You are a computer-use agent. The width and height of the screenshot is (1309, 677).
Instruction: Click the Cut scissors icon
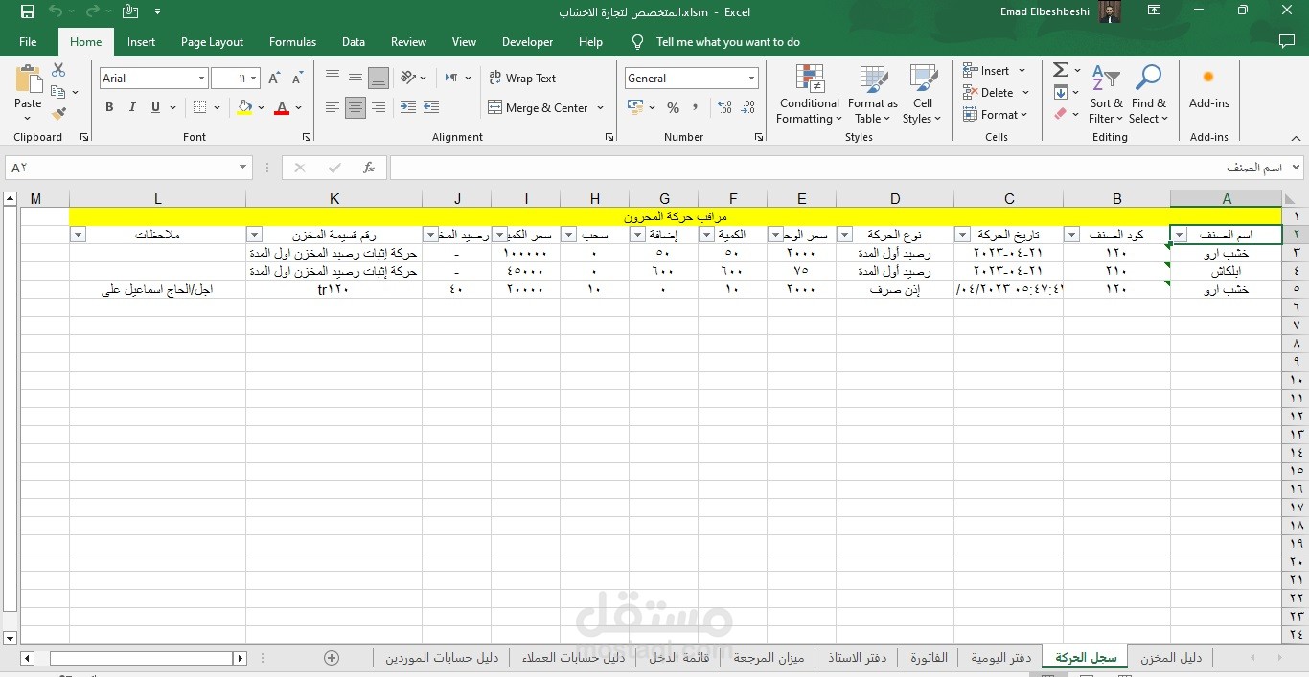pyautogui.click(x=58, y=70)
